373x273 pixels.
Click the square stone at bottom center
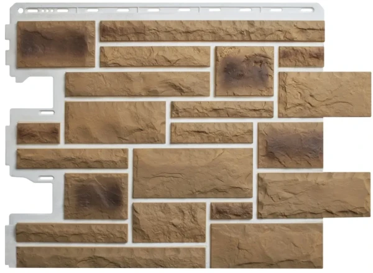168,222
